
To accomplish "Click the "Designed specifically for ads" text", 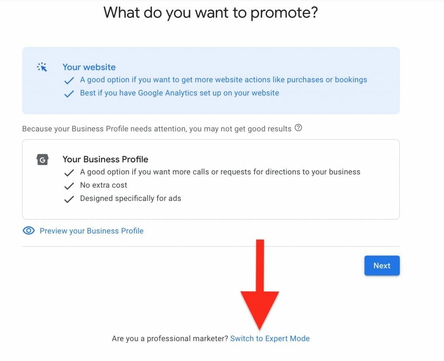I will coord(131,198).
